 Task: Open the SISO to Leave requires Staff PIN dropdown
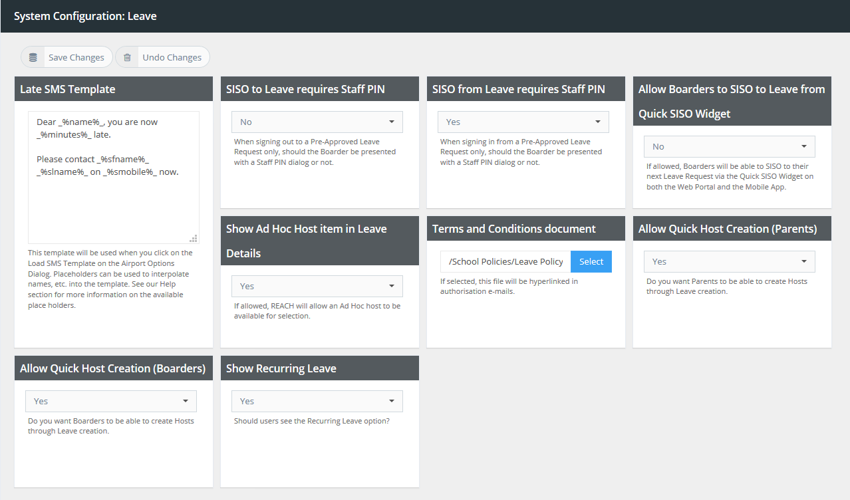pos(317,122)
